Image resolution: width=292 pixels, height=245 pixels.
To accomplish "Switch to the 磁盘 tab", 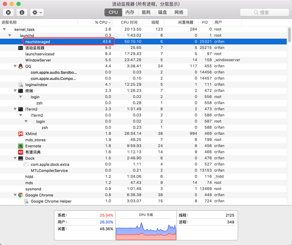I will (163, 13).
